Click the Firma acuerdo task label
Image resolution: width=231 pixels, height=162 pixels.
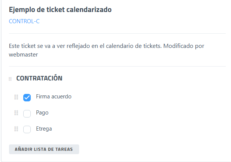tap(54, 97)
